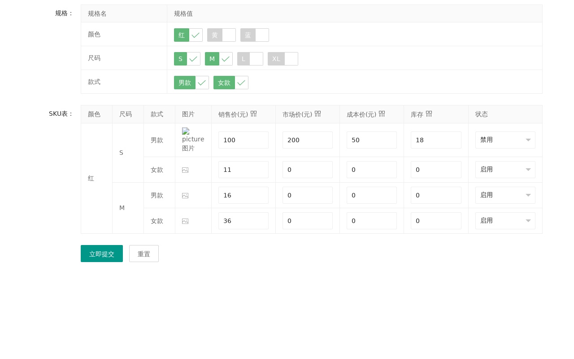
Task: Uncheck the 女款 style checkbox
Action: (231, 83)
